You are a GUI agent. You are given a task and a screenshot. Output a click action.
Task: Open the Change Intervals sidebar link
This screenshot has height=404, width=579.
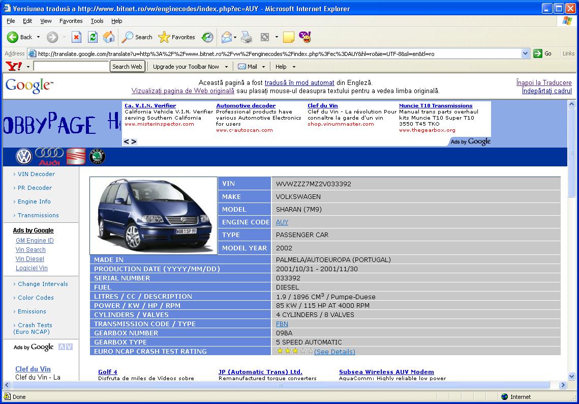[x=43, y=284]
